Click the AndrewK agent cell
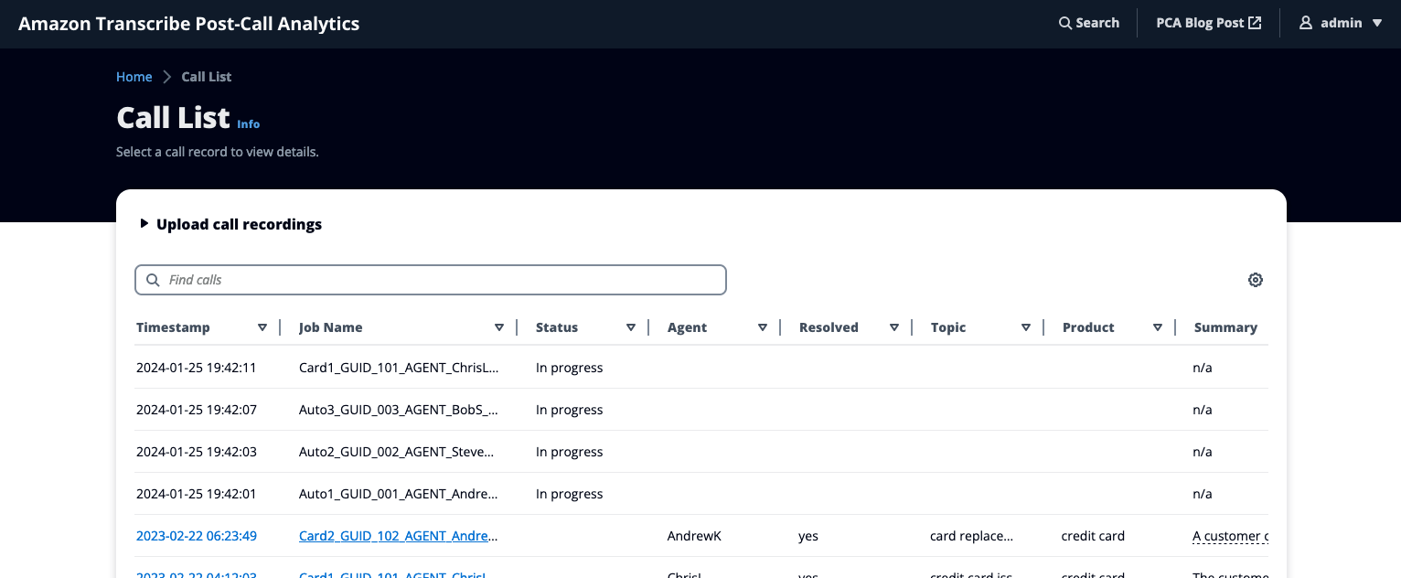 (x=694, y=536)
